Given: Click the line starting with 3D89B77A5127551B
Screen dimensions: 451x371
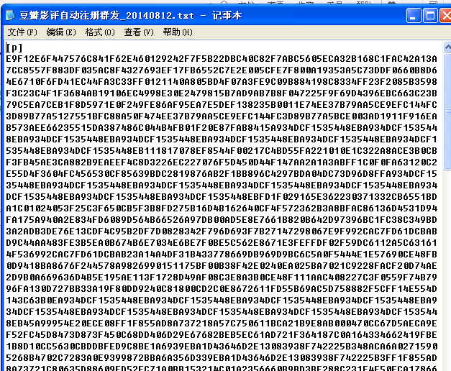Looking at the screenshot, I should [x=222, y=116].
